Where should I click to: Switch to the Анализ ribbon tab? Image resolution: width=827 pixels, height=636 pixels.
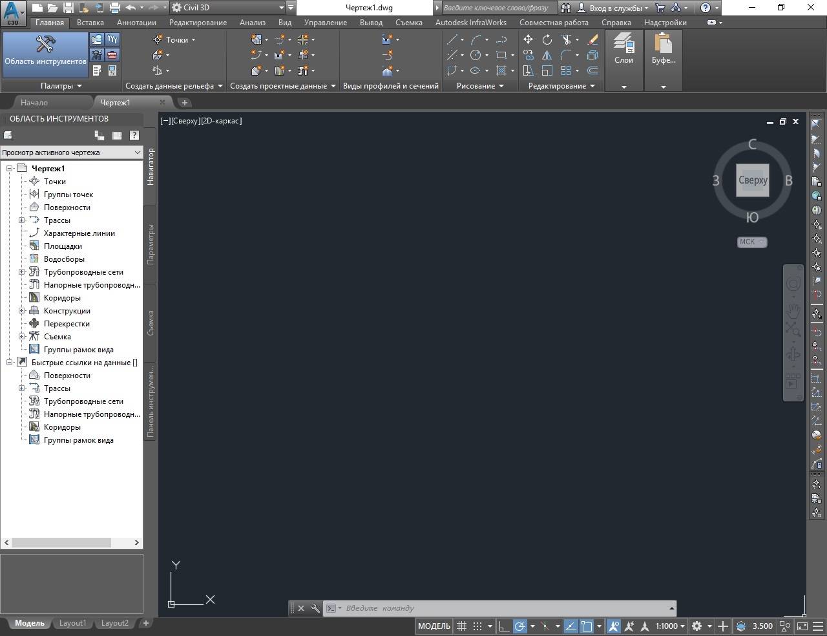[x=253, y=22]
